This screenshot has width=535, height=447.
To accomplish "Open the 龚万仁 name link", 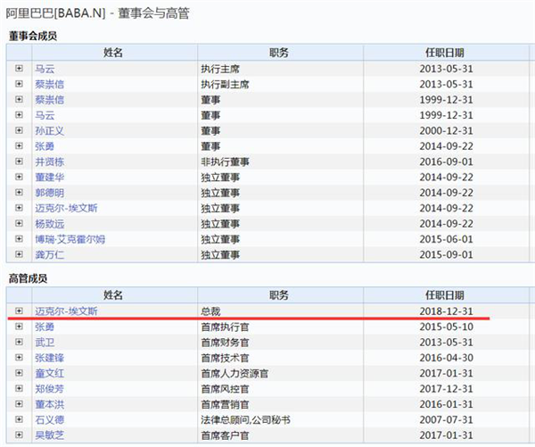I will [x=49, y=254].
